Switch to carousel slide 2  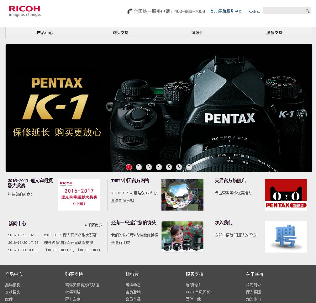click(139, 167)
